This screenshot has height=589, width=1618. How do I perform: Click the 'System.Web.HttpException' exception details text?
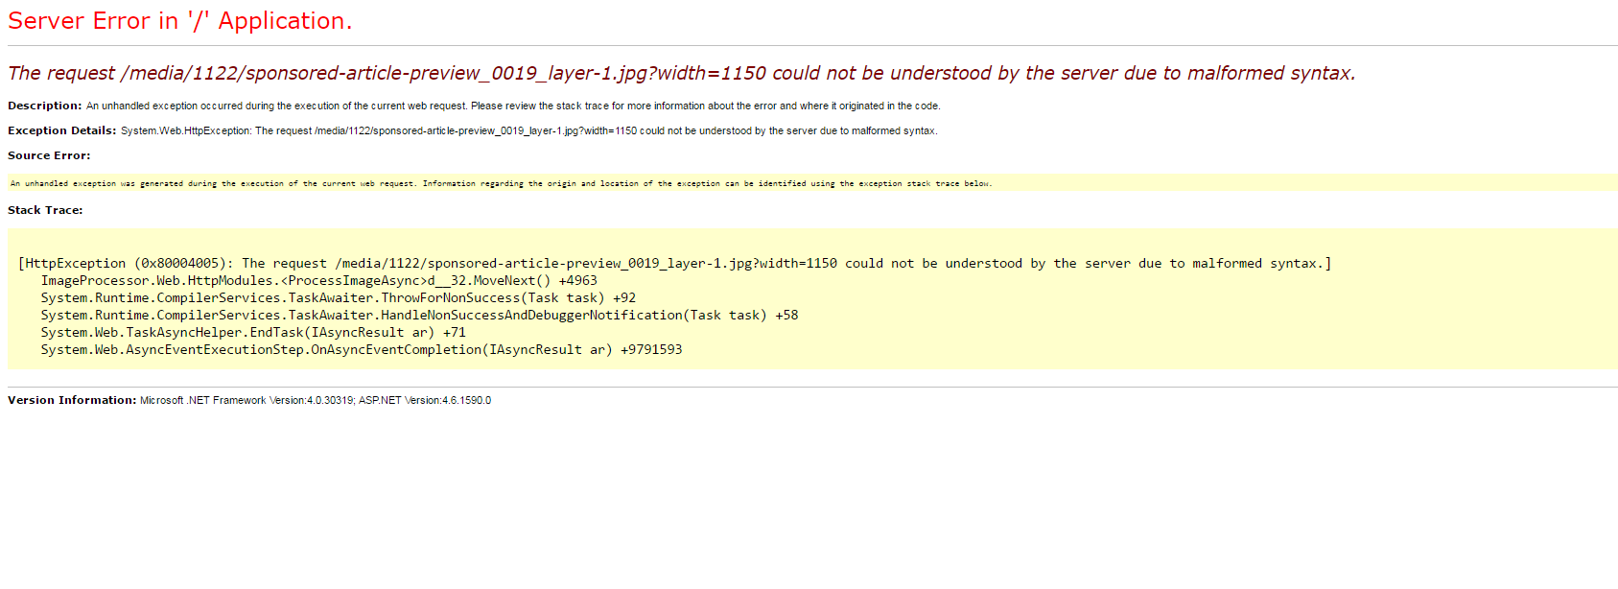click(529, 131)
